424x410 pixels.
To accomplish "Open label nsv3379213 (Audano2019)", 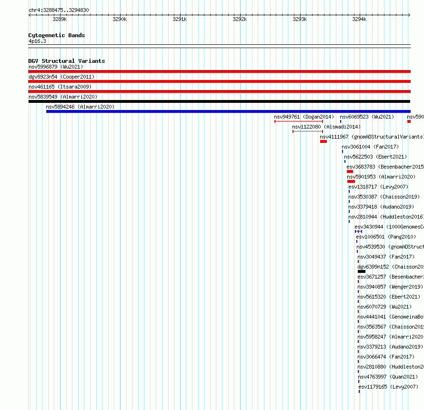I will click(x=390, y=347).
